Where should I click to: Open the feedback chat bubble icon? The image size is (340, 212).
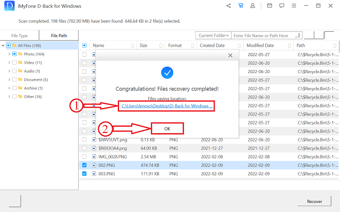(x=282, y=6)
